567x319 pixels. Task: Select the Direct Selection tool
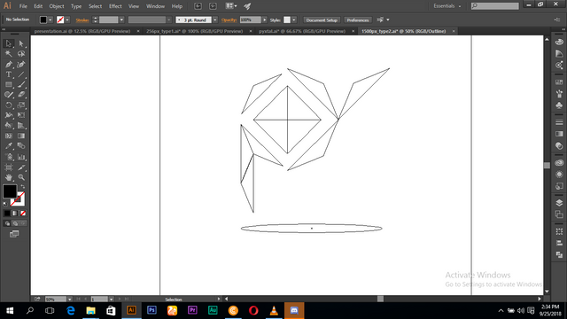(x=21, y=43)
